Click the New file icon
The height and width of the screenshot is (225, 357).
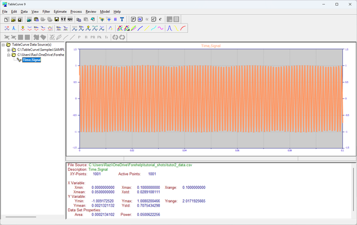click(6, 19)
